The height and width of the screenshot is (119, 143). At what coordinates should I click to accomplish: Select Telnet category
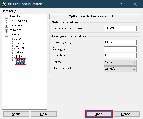21,48
